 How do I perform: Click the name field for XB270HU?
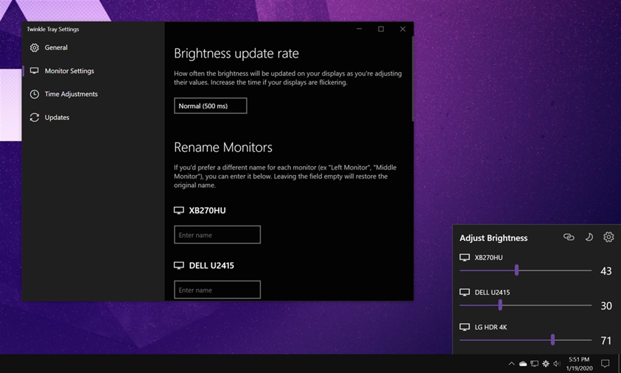click(x=217, y=235)
